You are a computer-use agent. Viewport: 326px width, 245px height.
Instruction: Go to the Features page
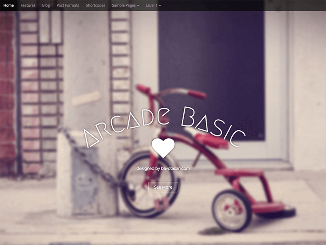(28, 5)
